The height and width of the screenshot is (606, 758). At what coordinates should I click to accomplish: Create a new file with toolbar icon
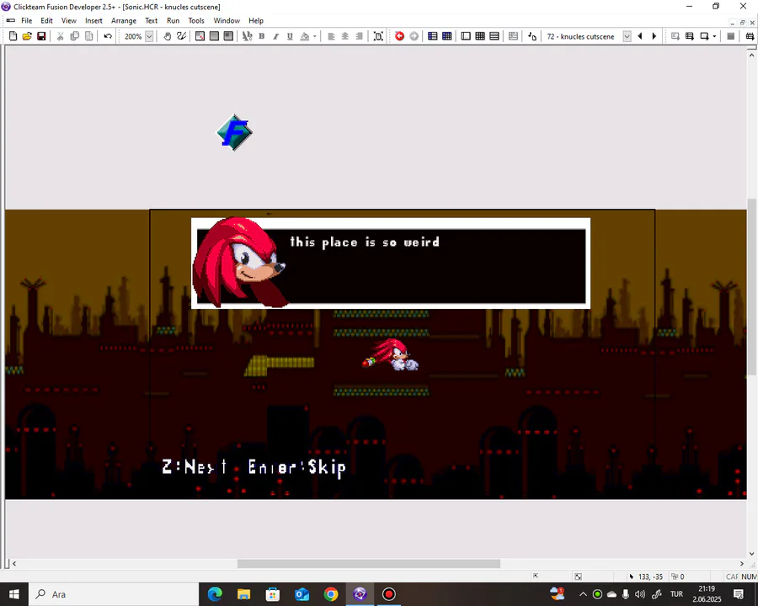point(13,36)
